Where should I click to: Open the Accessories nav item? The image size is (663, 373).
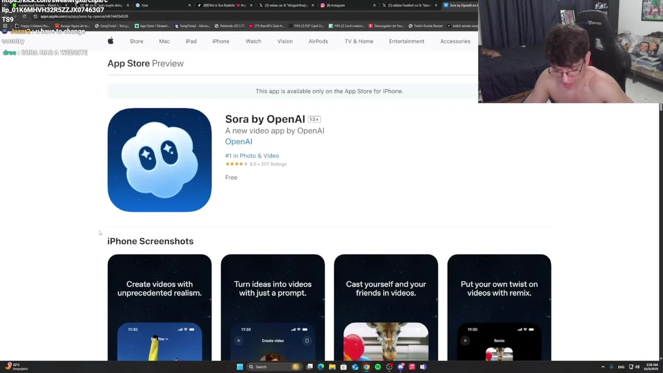[x=455, y=41]
